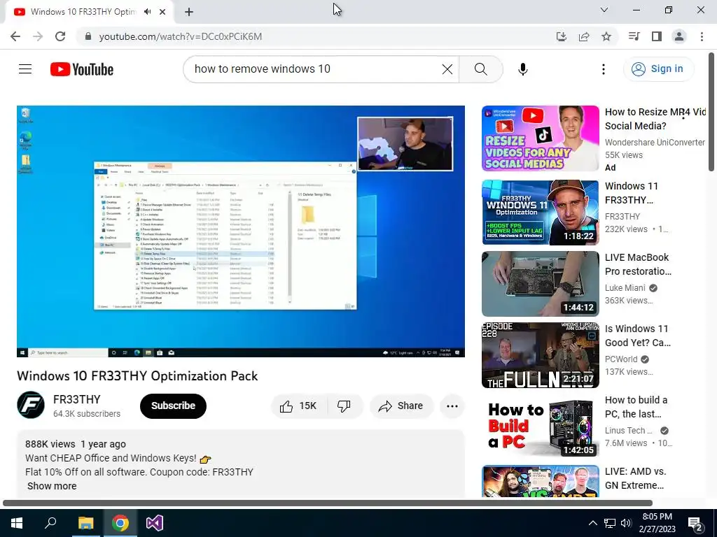
Task: Close the YouTube browser tab
Action: [x=162, y=12]
